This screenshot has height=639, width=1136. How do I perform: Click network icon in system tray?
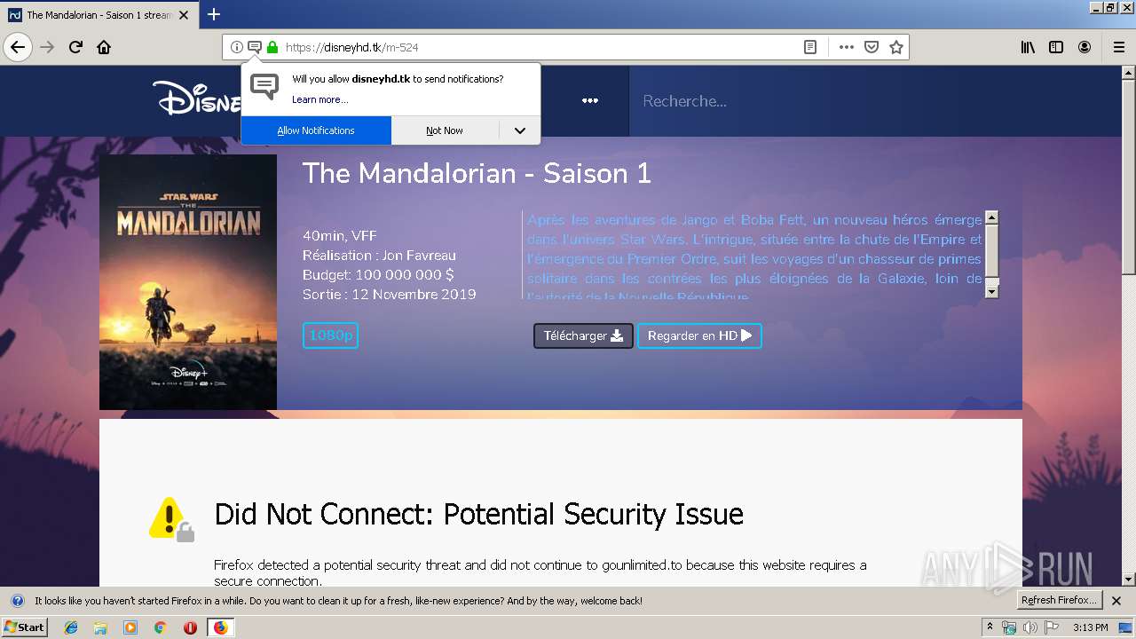click(1009, 627)
